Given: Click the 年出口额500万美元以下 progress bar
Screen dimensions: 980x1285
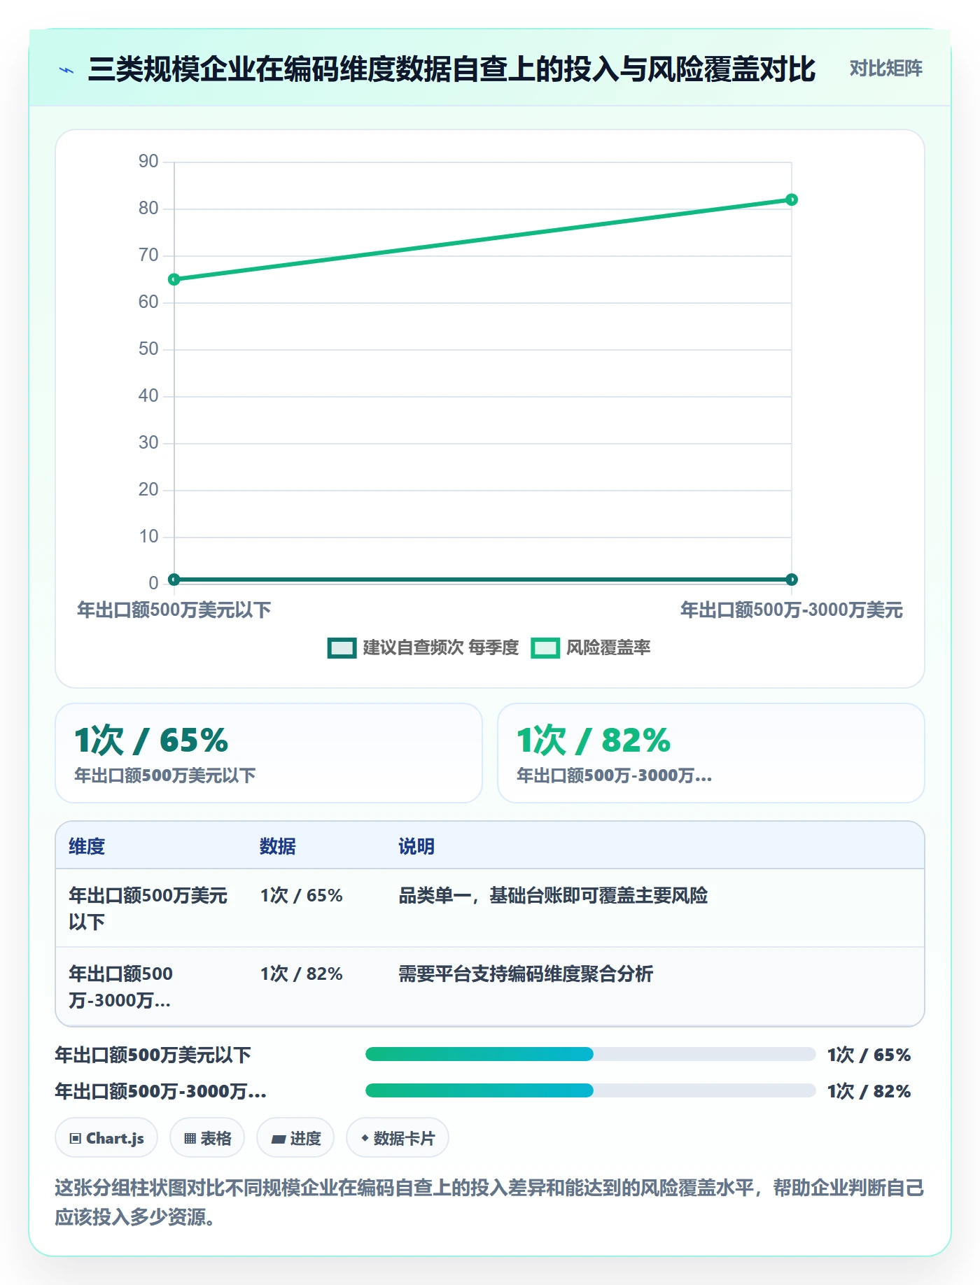Looking at the screenshot, I should 590,1054.
